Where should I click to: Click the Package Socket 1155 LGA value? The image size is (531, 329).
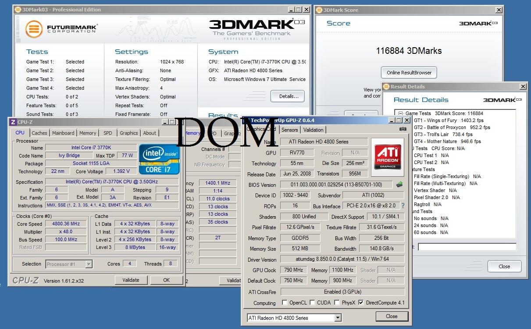point(90,164)
